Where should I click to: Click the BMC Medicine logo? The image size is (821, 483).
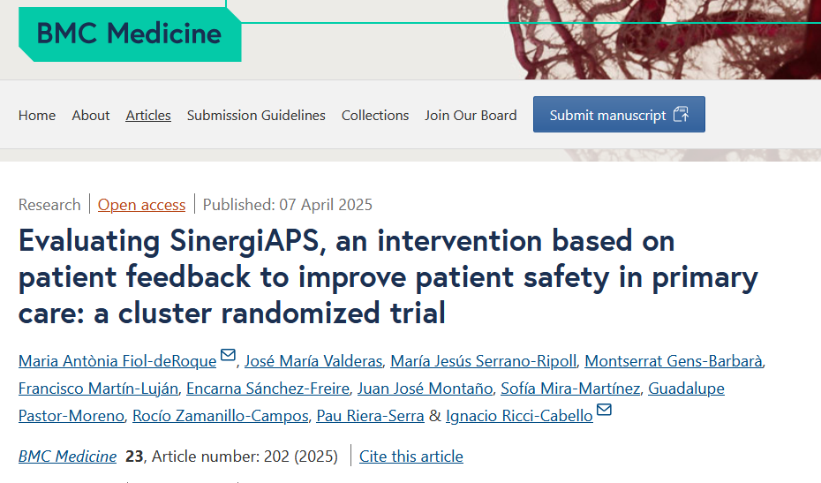pyautogui.click(x=129, y=34)
